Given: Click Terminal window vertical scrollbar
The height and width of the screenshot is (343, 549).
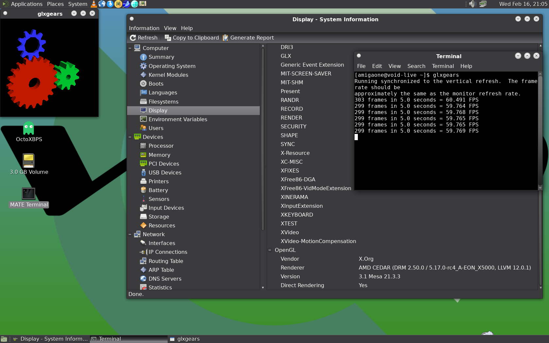Looking at the screenshot, I should (x=540, y=131).
